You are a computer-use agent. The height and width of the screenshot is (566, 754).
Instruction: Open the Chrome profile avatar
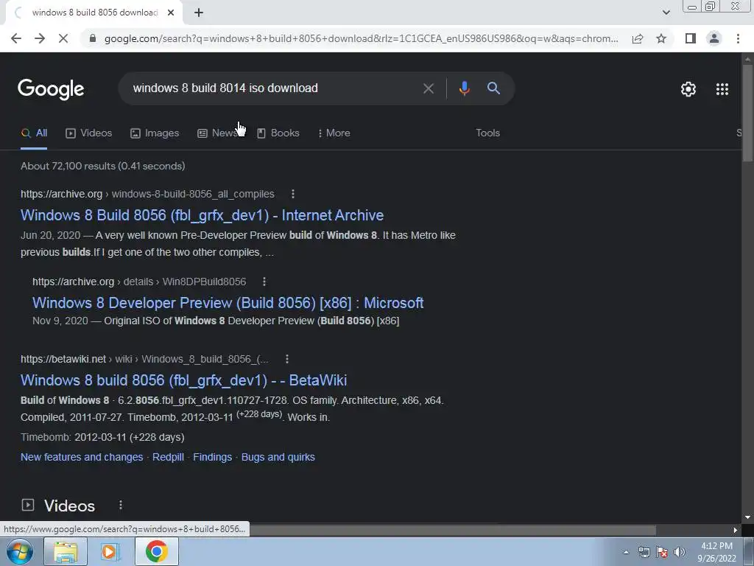714,38
